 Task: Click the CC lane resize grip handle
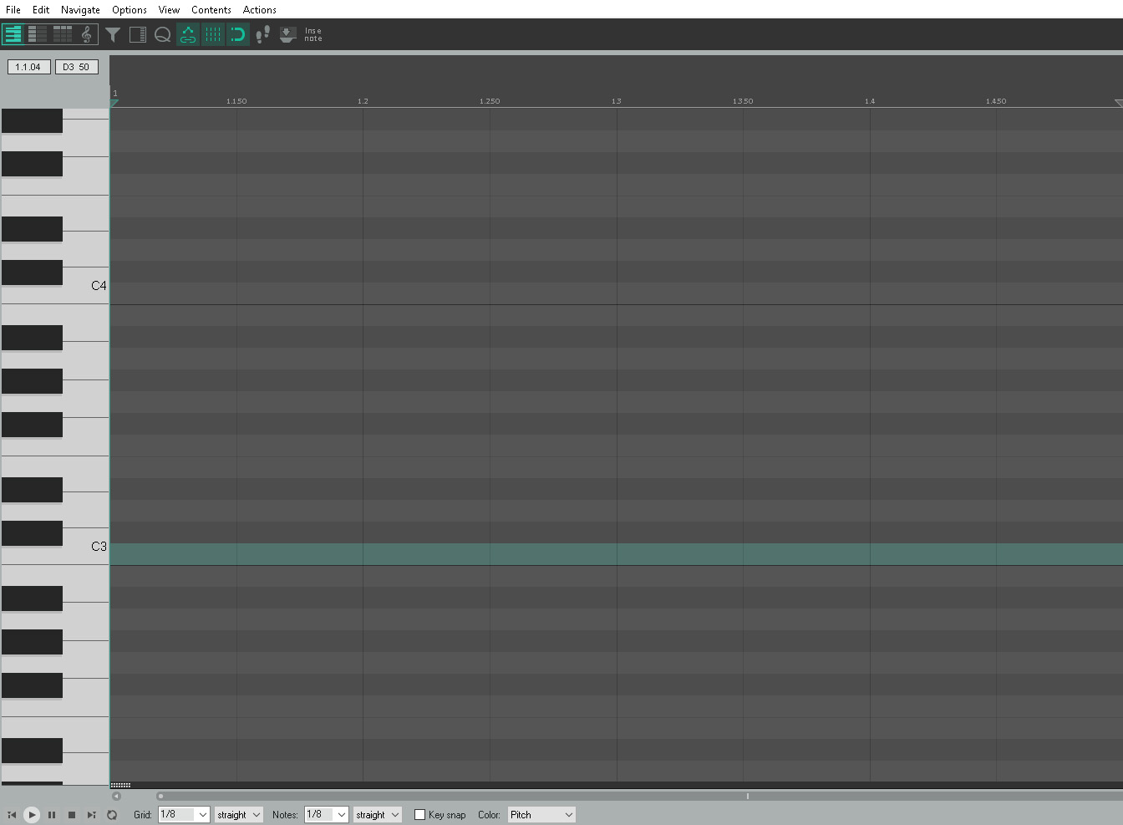coord(120,785)
